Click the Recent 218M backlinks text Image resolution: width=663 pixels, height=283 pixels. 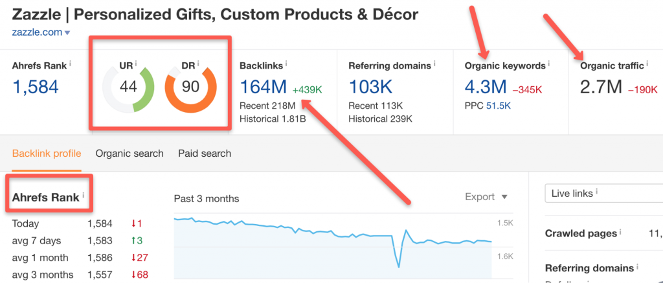[x=267, y=106]
